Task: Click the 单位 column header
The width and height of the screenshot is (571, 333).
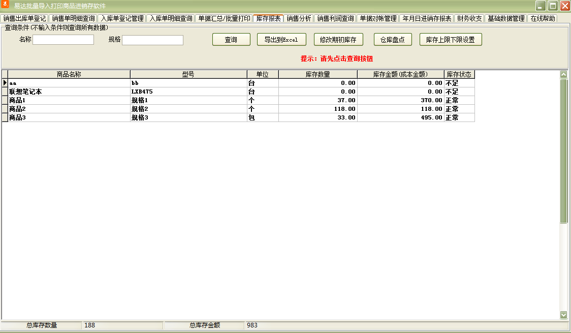Action: 263,74
